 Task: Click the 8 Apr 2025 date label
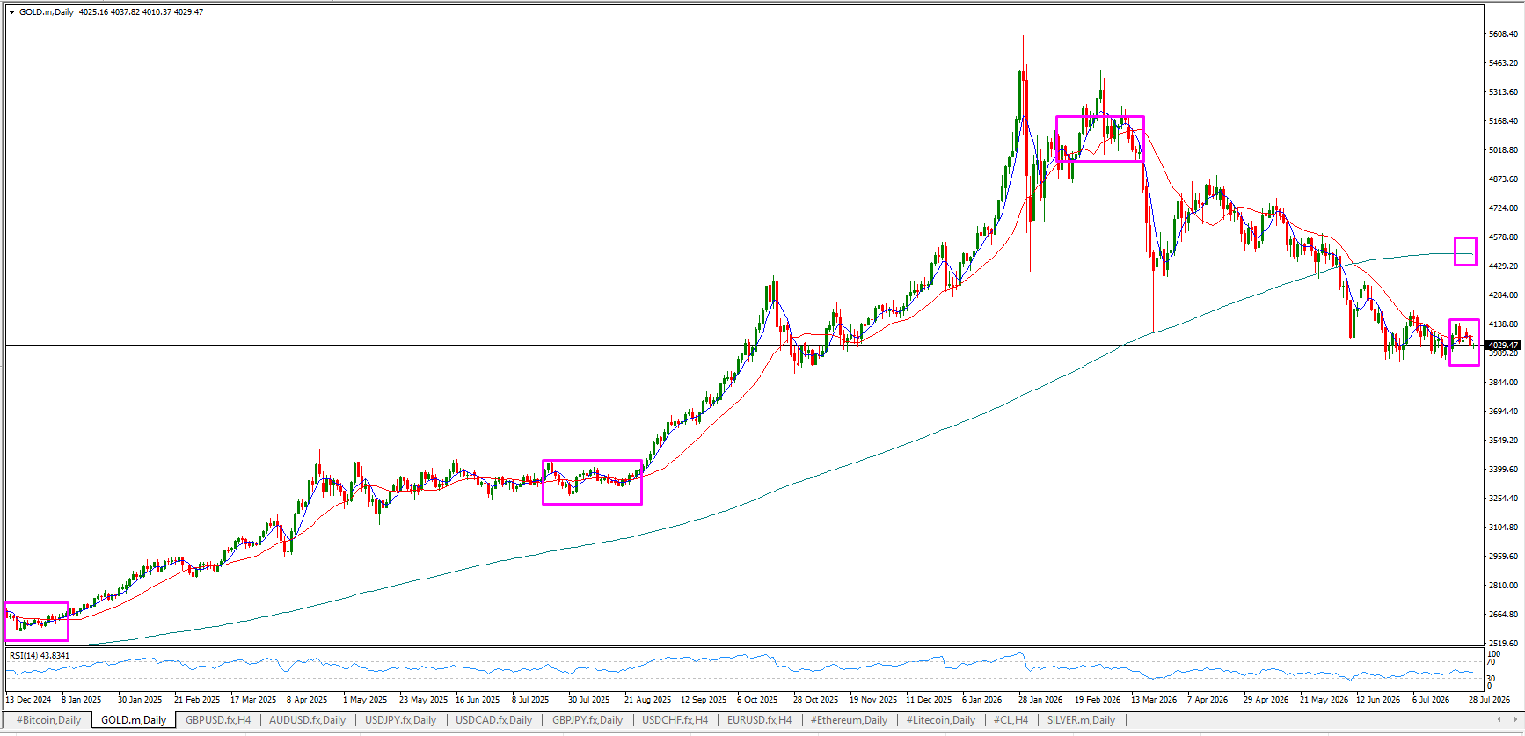(307, 700)
